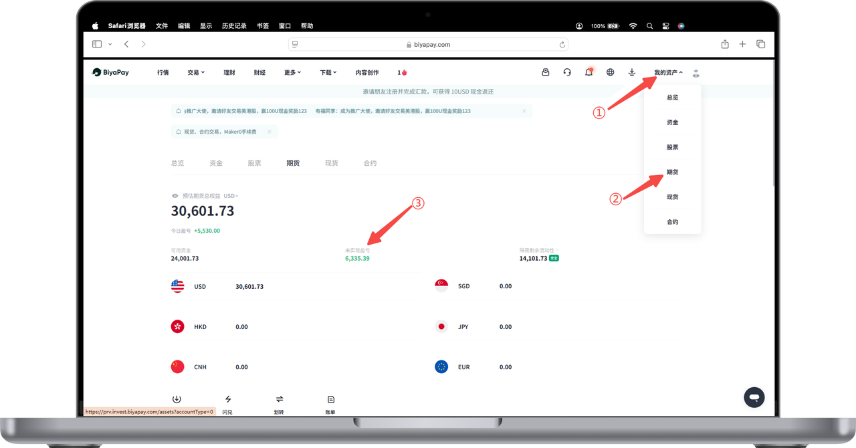Image resolution: width=856 pixels, height=448 pixels.
Task: Toggle the eye icon to hide balance
Action: pos(175,196)
